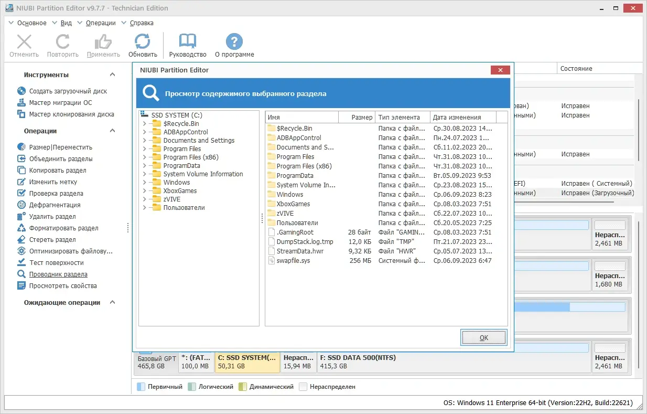Collapse the Инструменты sidebar section
Screen dimensions: 647x414
[112, 75]
